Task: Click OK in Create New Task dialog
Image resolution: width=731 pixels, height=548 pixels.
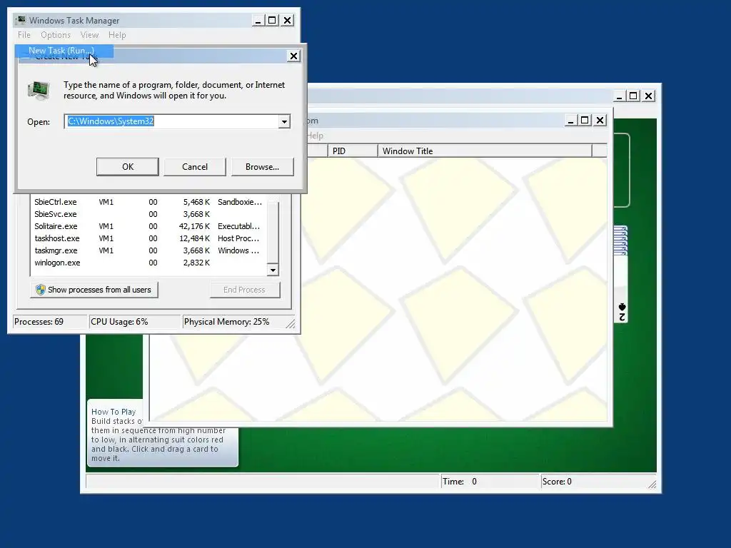Action: click(128, 167)
